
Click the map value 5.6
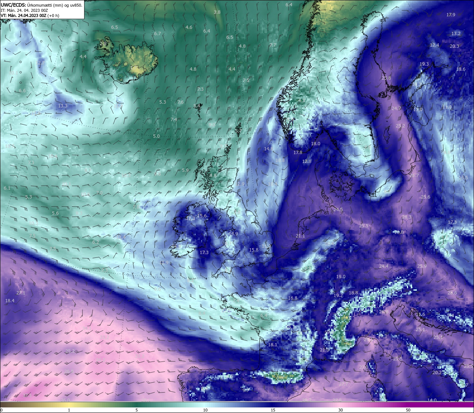click(55, 213)
